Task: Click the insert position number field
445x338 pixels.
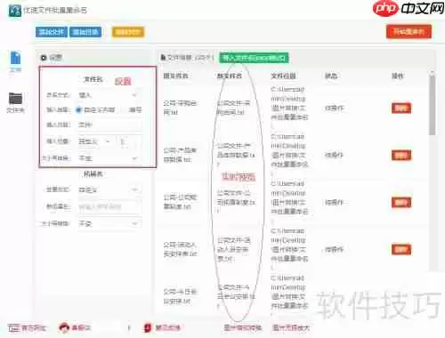Action: pyautogui.click(x=129, y=141)
